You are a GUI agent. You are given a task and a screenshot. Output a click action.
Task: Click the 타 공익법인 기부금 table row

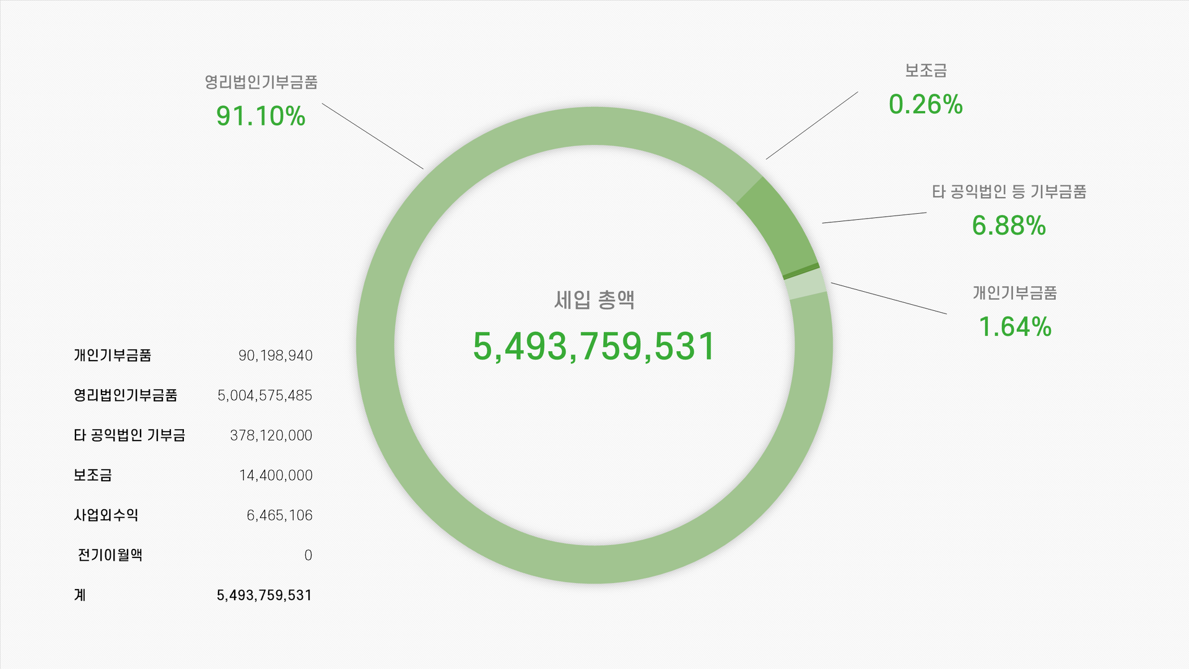193,435
